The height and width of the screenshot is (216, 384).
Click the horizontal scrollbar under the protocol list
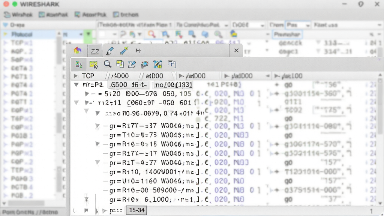tap(26, 203)
